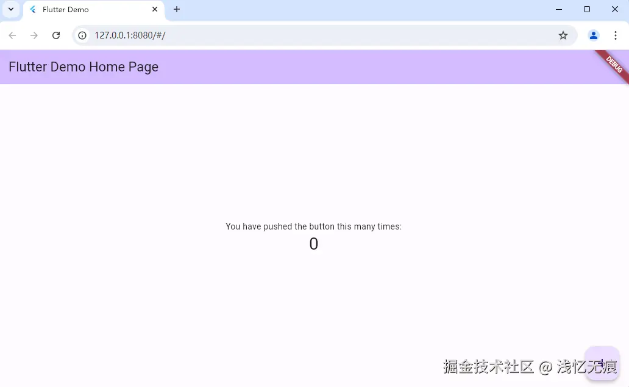The height and width of the screenshot is (387, 629).
Task: Minimize the Chrome window
Action: click(559, 9)
